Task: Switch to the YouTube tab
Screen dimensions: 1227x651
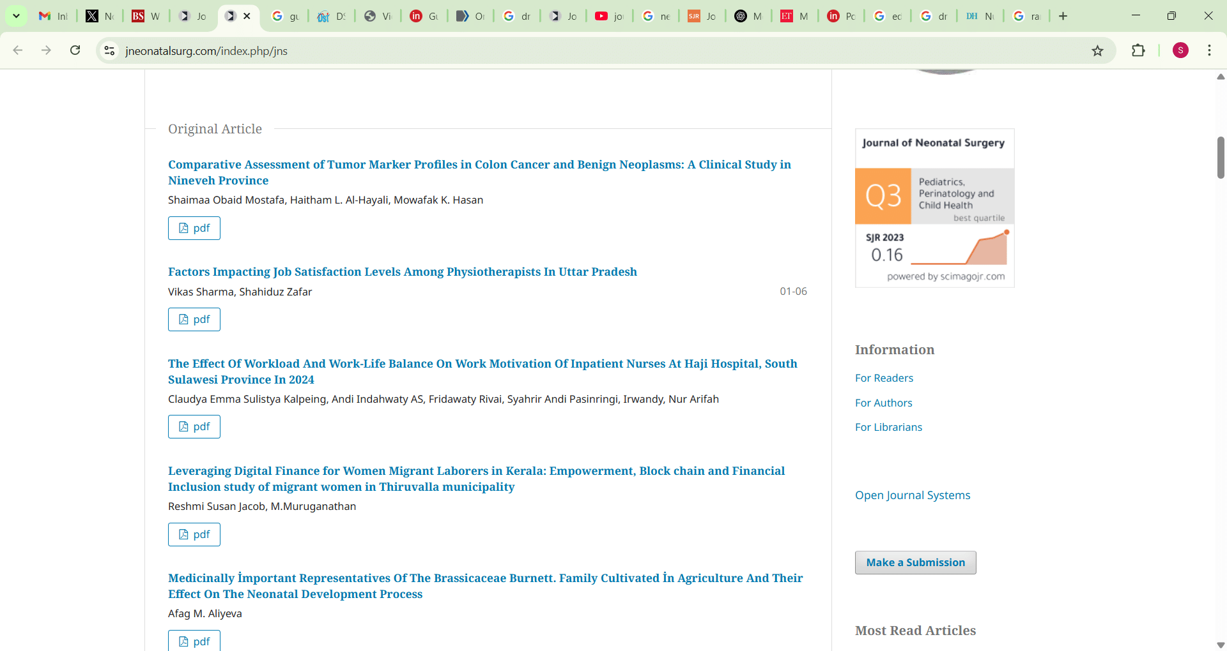Action: click(608, 16)
